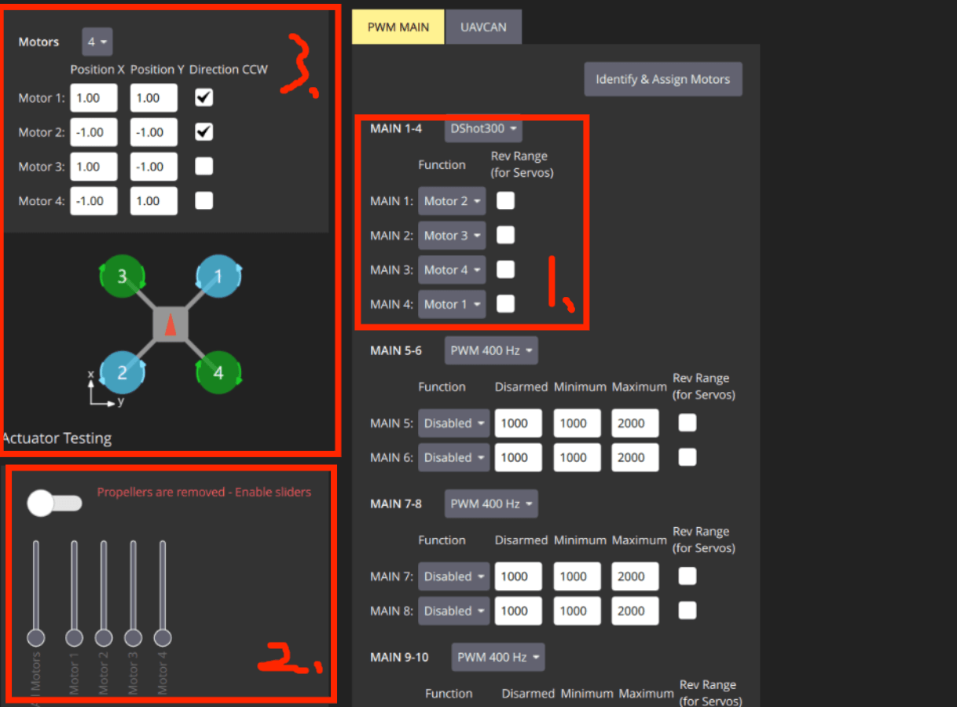Open MAIN 2 function dropdown
Image resolution: width=957 pixels, height=707 pixels.
(452, 235)
